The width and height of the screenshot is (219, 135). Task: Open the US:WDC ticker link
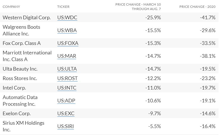(67, 18)
